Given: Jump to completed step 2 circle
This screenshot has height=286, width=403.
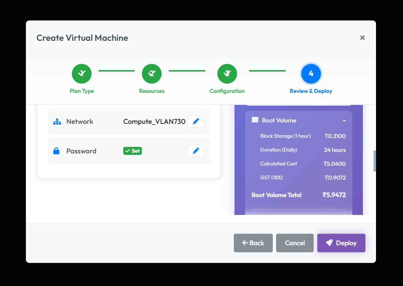Looking at the screenshot, I should coord(152,74).
